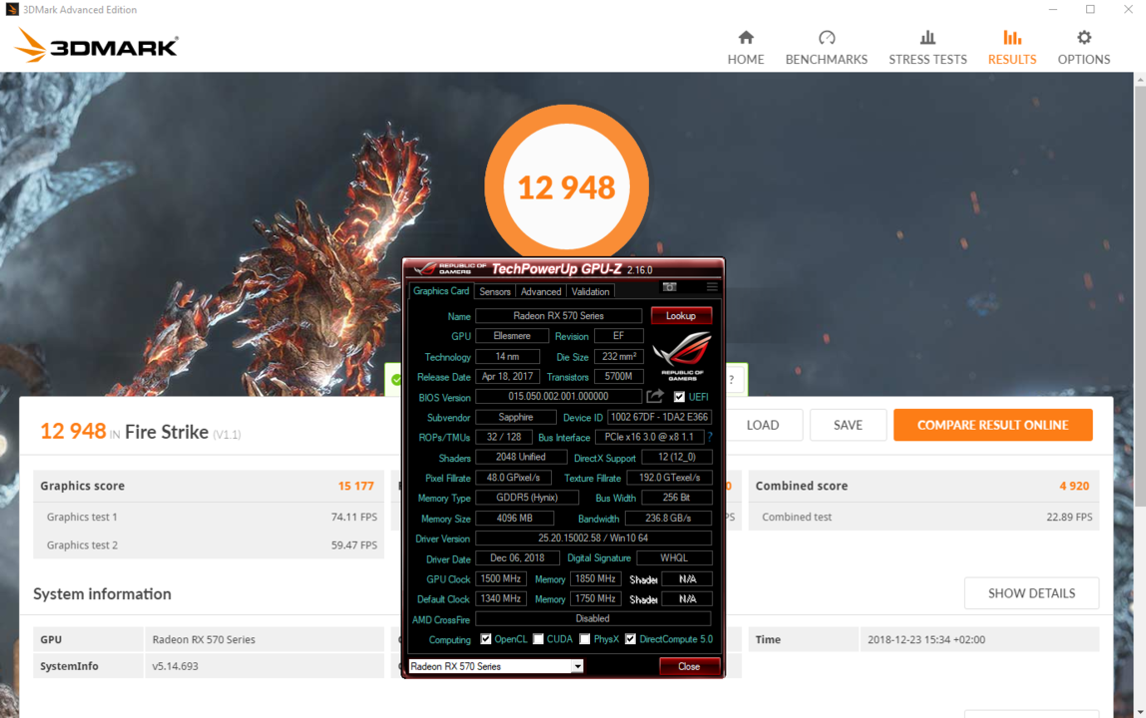This screenshot has height=718, width=1146.
Task: Click SHOW DETAILS for system information
Action: click(x=1031, y=593)
